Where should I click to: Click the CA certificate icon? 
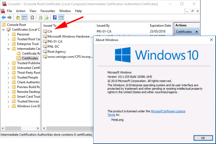pos(45,31)
